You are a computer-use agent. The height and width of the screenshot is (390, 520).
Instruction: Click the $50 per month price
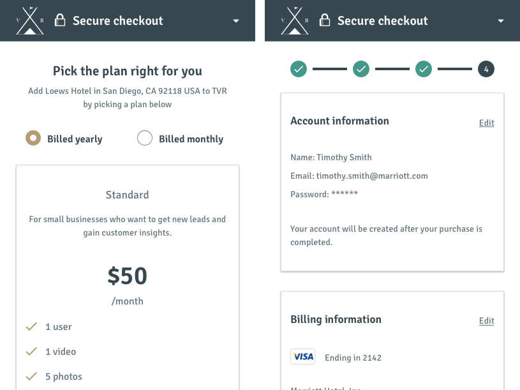128,285
